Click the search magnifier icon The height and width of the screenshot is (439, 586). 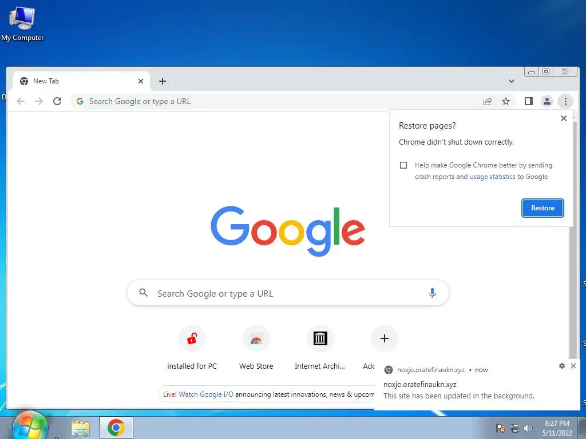click(143, 293)
